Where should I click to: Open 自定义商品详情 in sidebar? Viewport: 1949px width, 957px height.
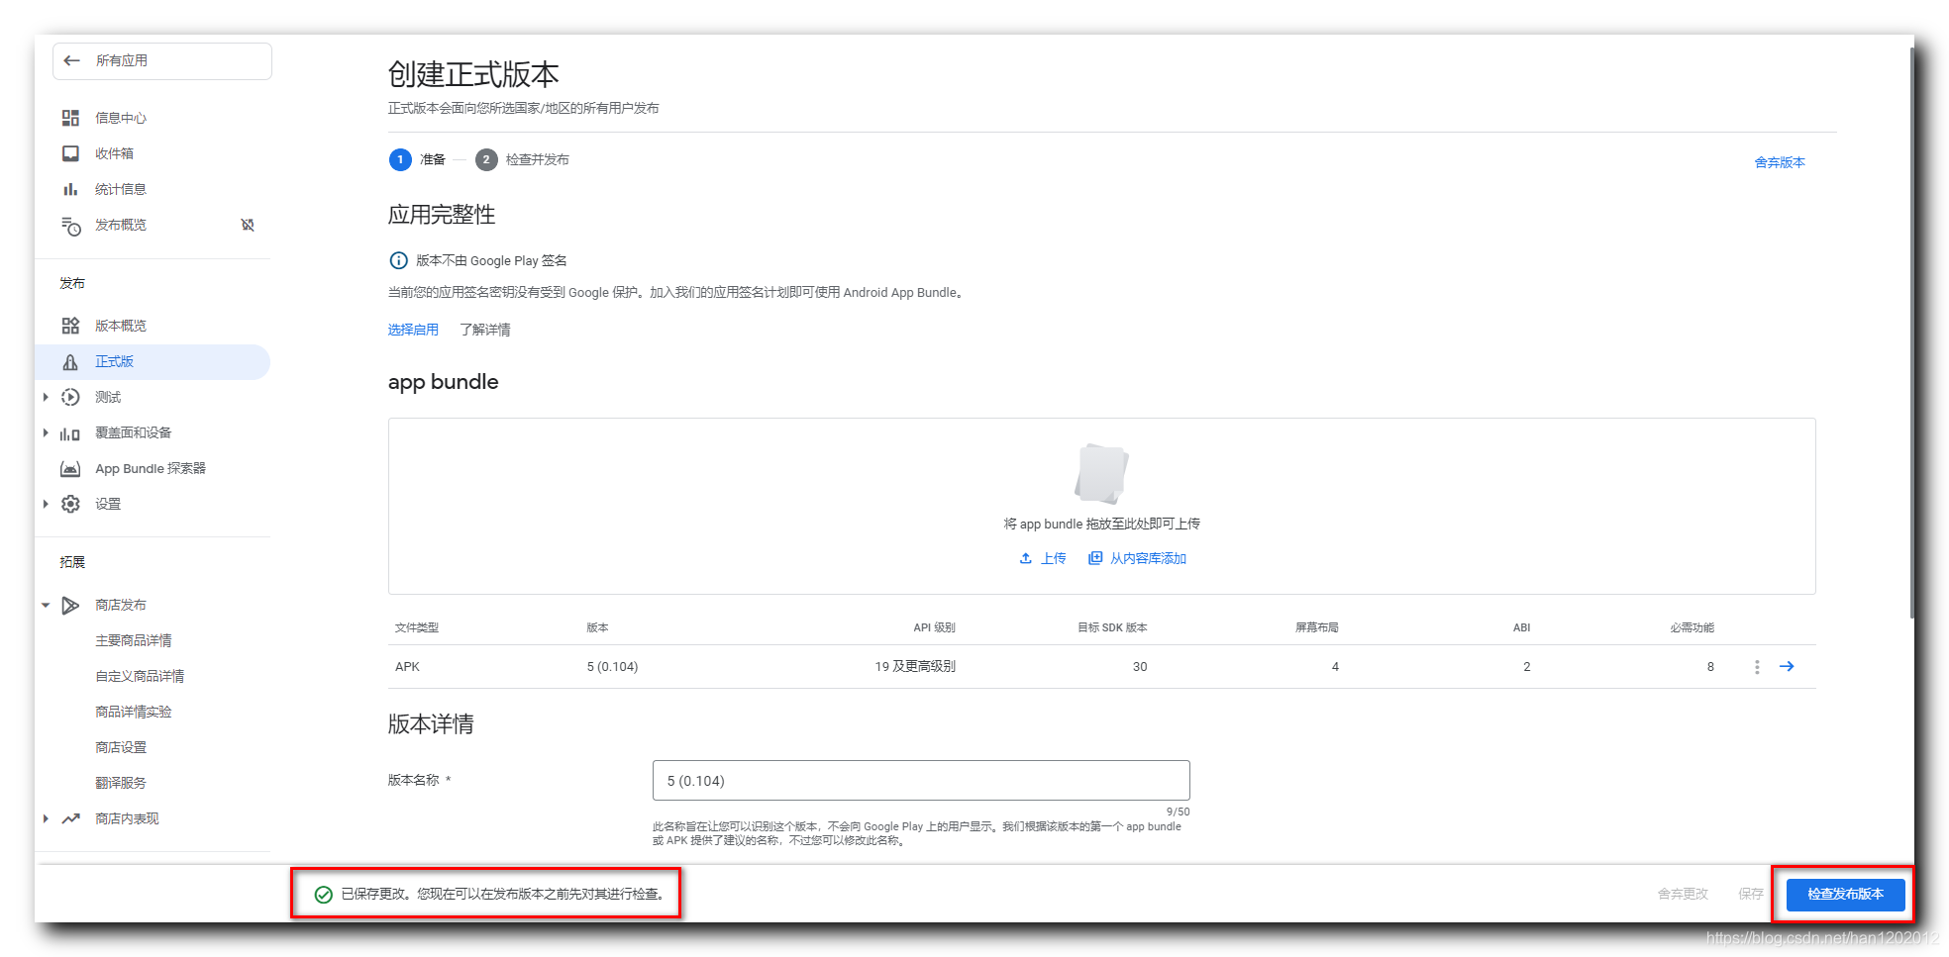140,676
